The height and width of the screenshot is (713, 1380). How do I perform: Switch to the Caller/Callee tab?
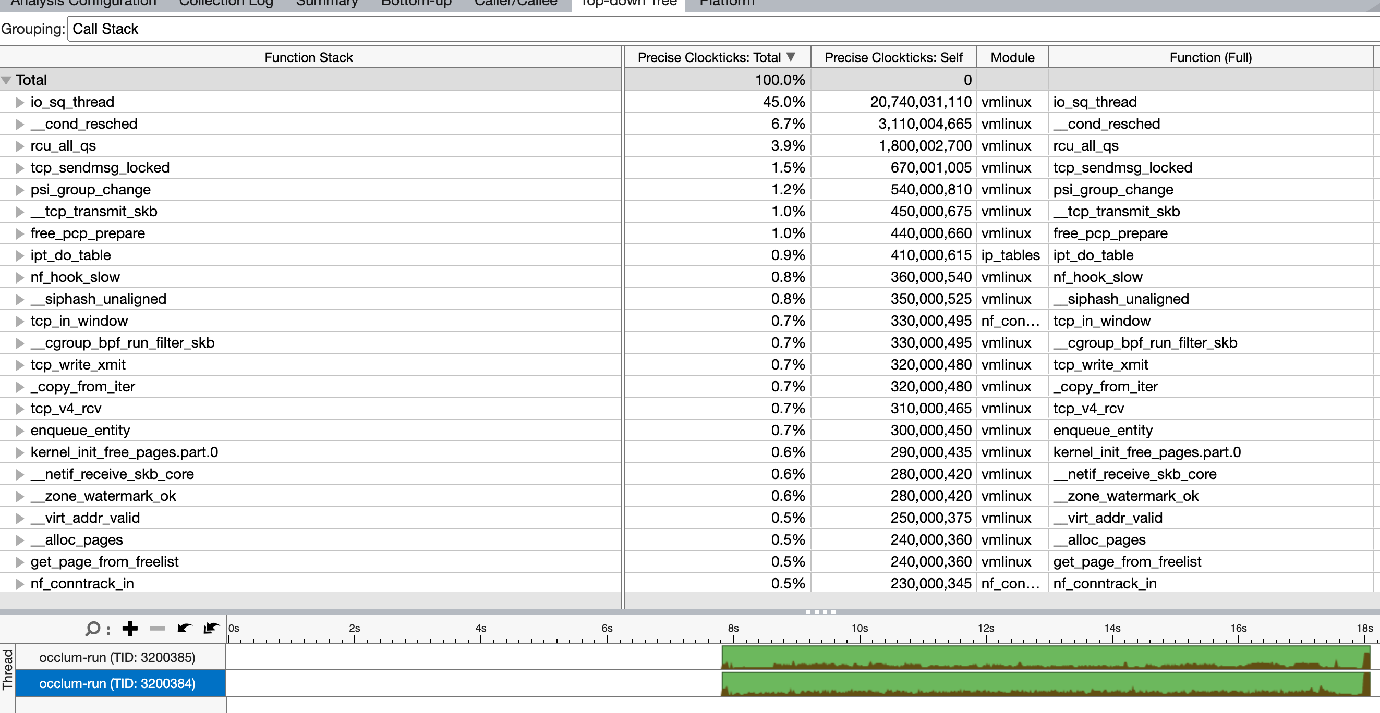coord(515,3)
